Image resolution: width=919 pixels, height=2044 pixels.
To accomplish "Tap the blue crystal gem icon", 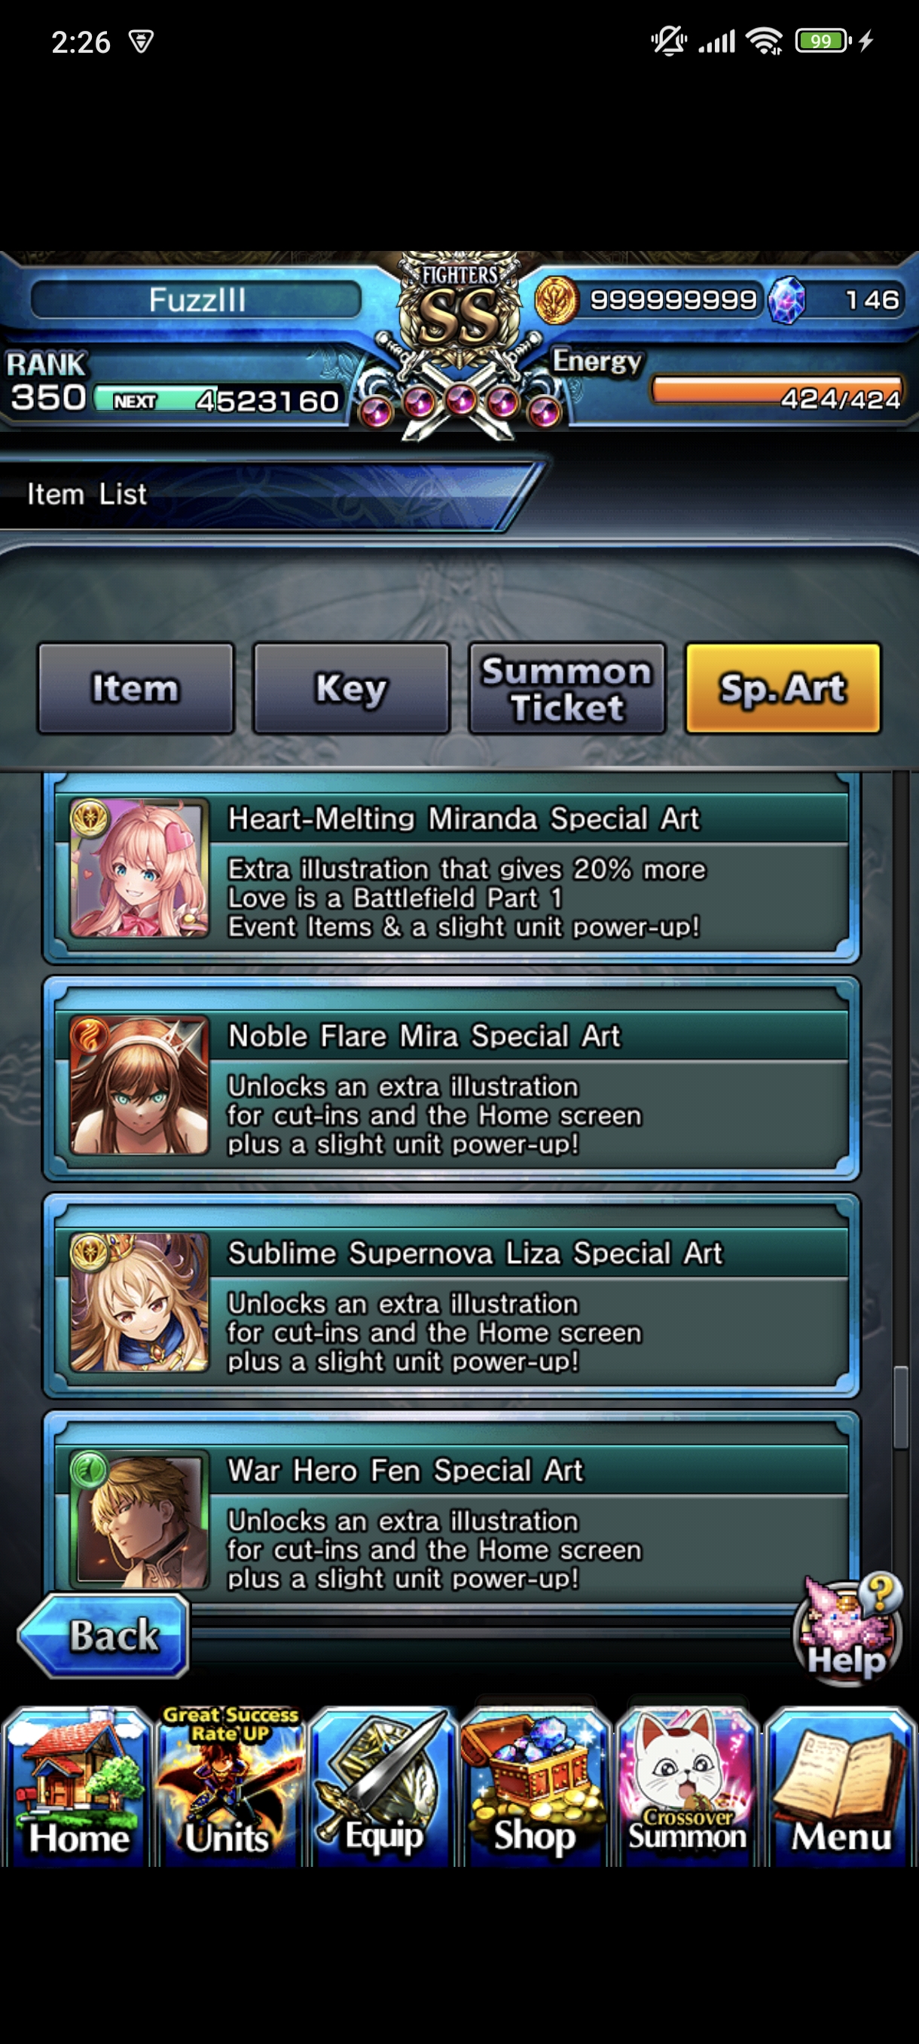I will click(786, 300).
